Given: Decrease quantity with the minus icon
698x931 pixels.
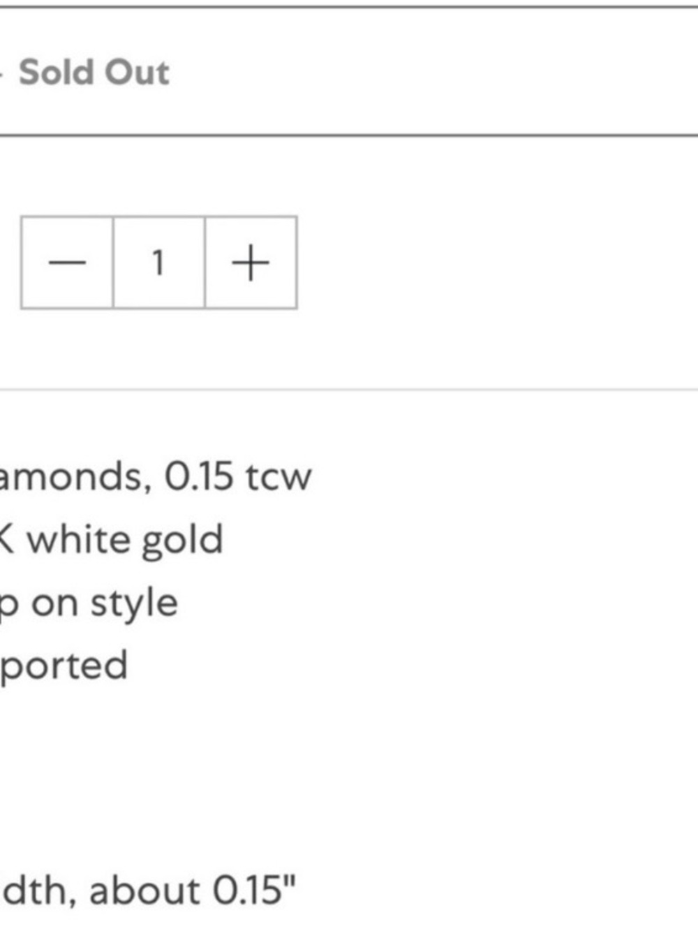Looking at the screenshot, I should point(67,263).
